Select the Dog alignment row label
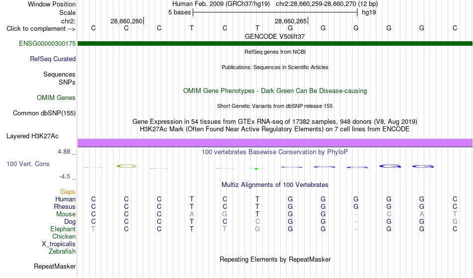This screenshot has width=473, height=278. click(x=70, y=222)
